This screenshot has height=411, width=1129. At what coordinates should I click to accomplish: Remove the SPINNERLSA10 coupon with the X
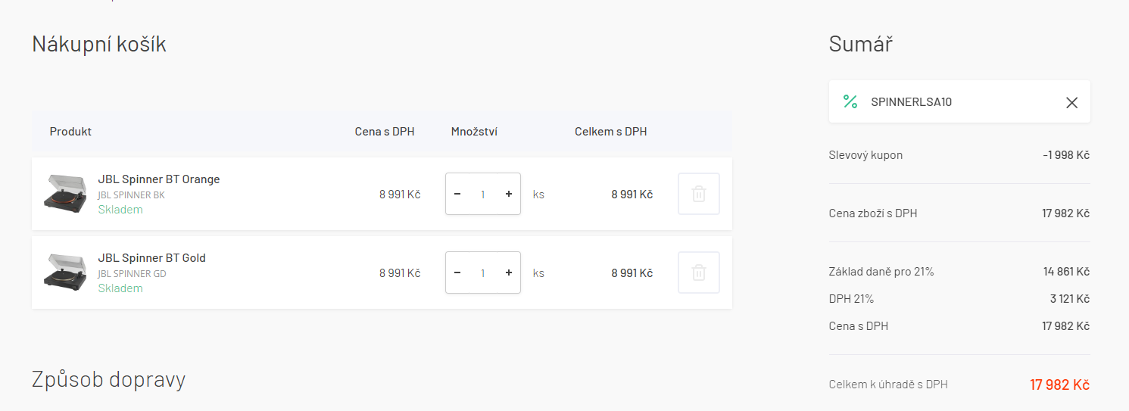tap(1071, 102)
